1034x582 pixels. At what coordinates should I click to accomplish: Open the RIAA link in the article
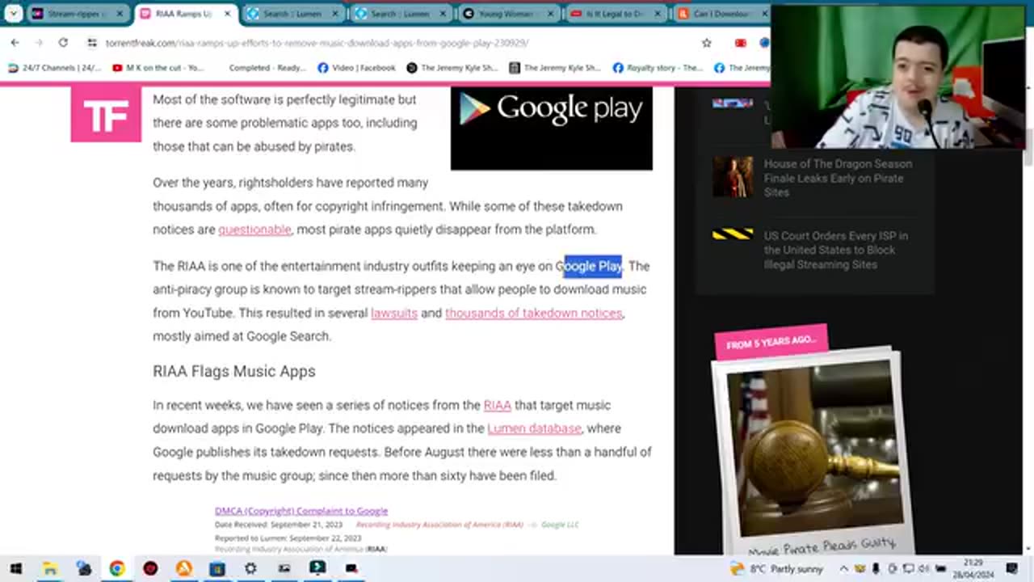pyautogui.click(x=498, y=405)
